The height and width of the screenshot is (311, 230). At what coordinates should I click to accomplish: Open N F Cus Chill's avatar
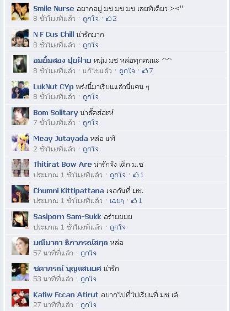(20, 38)
